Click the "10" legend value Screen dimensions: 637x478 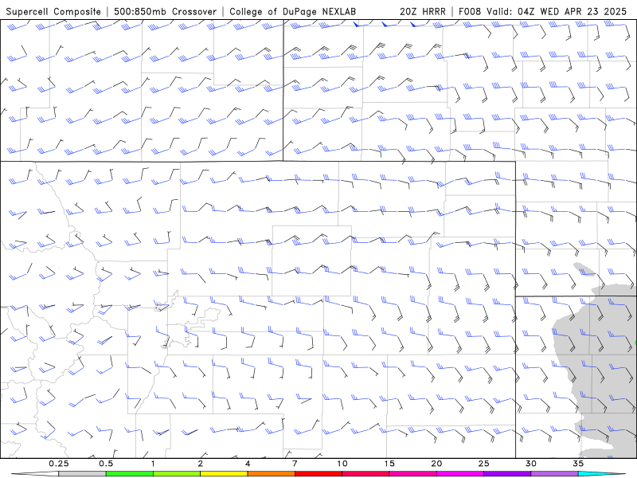coord(342,464)
